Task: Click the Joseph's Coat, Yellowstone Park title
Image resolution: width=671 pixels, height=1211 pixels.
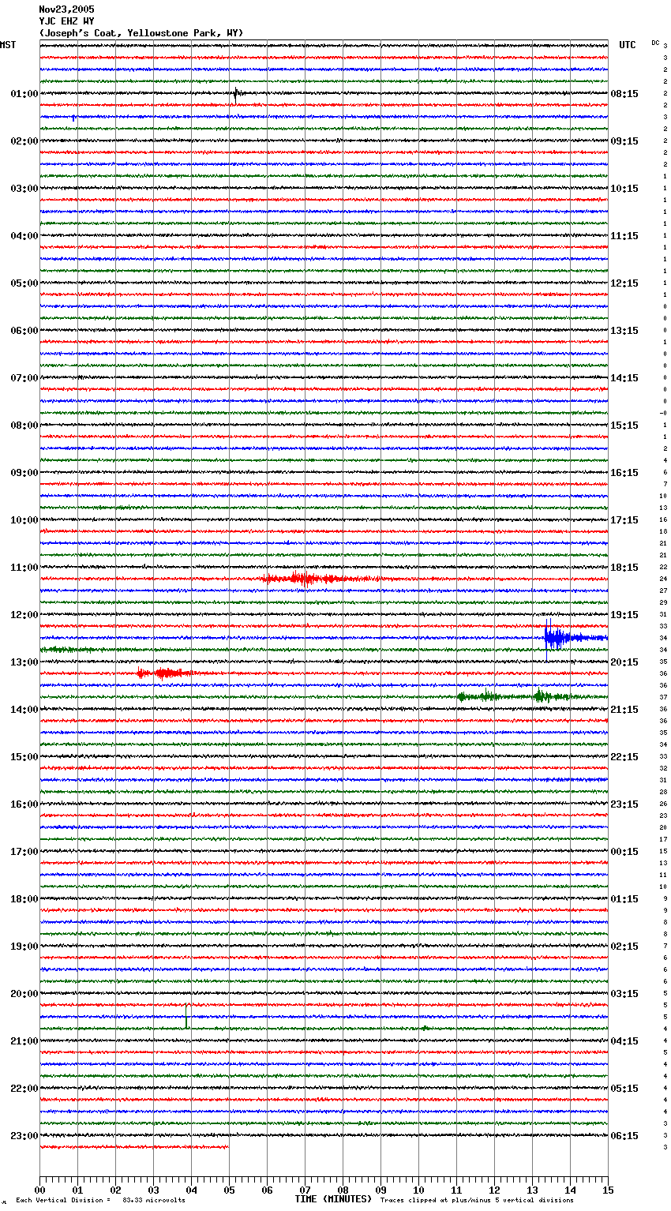Action: click(141, 33)
